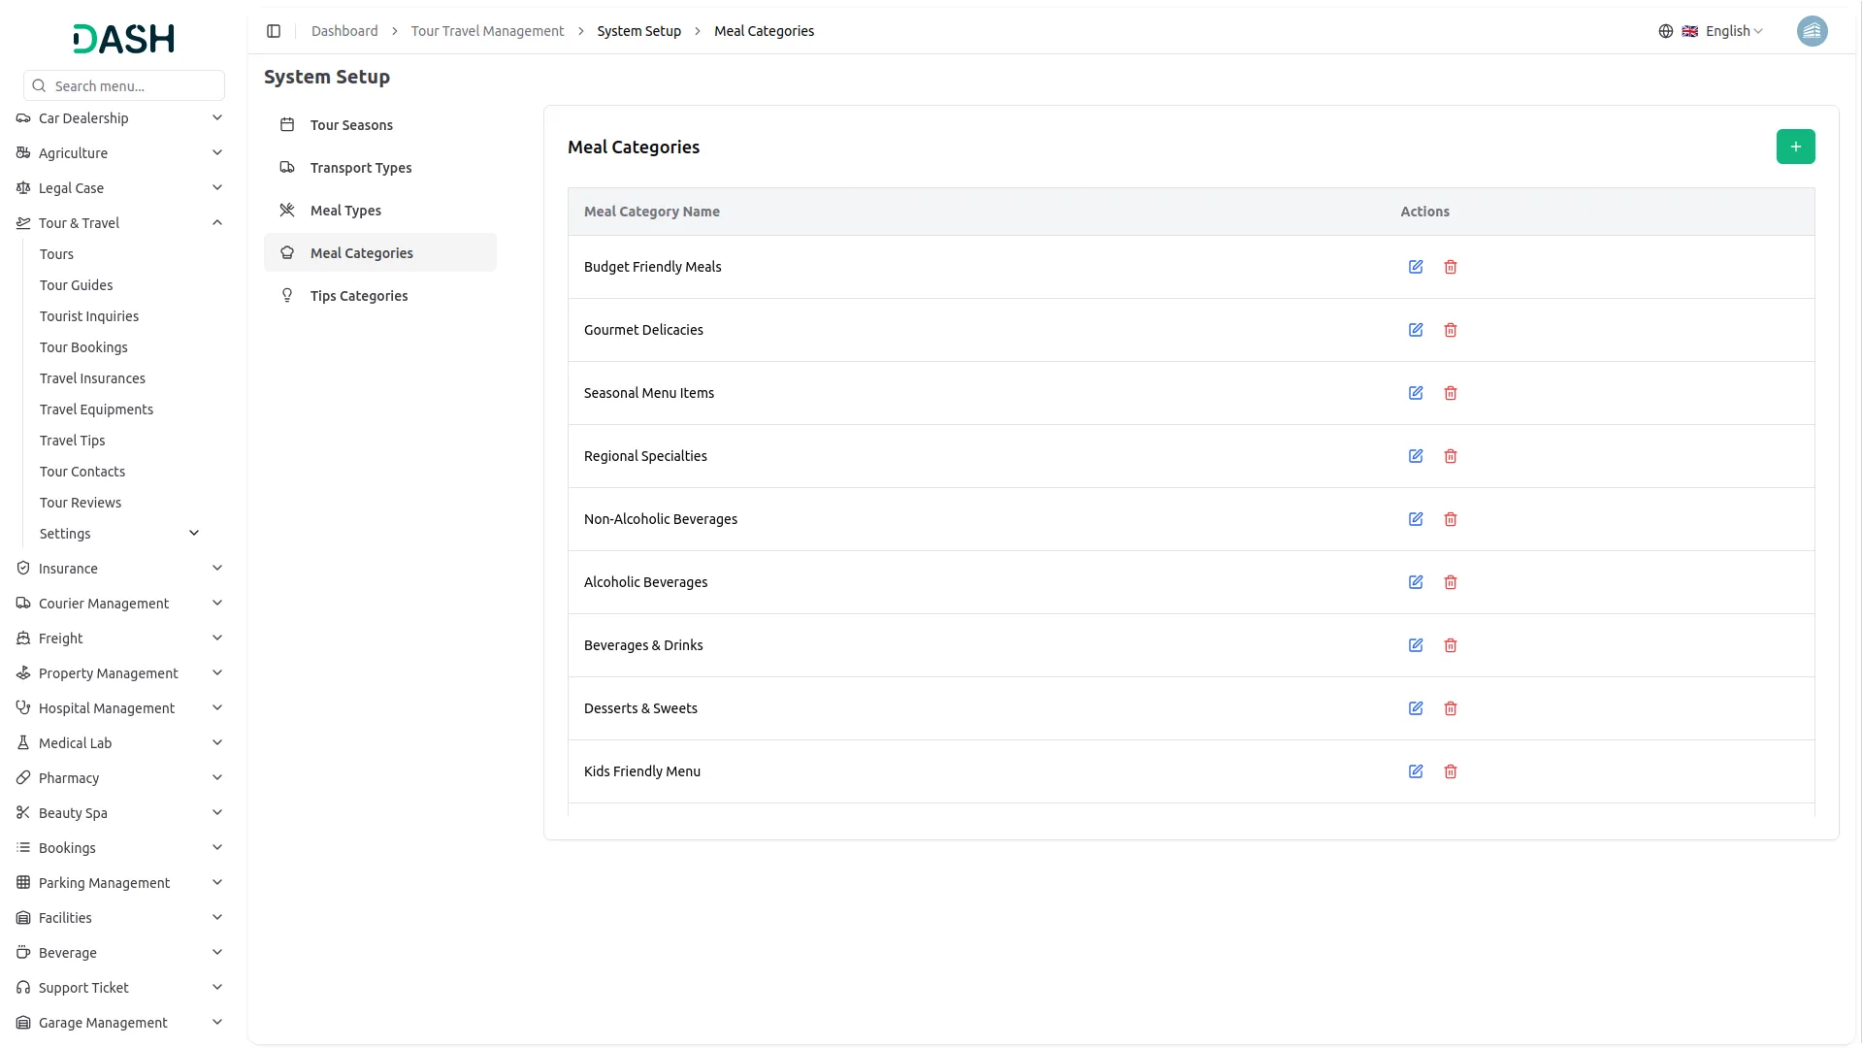Edit the Budget Friendly Meals category
Image resolution: width=1863 pixels, height=1048 pixels.
coord(1416,267)
